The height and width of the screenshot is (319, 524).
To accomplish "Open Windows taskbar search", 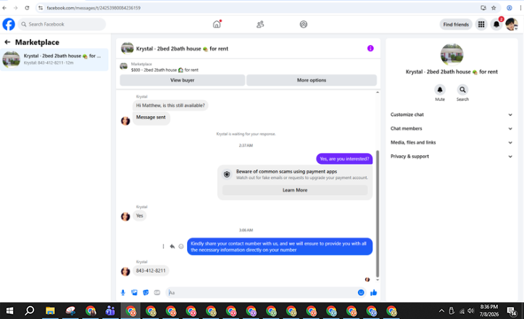I will tap(30, 311).
